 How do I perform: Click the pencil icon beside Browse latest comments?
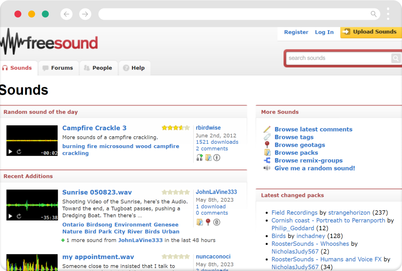pos(267,130)
